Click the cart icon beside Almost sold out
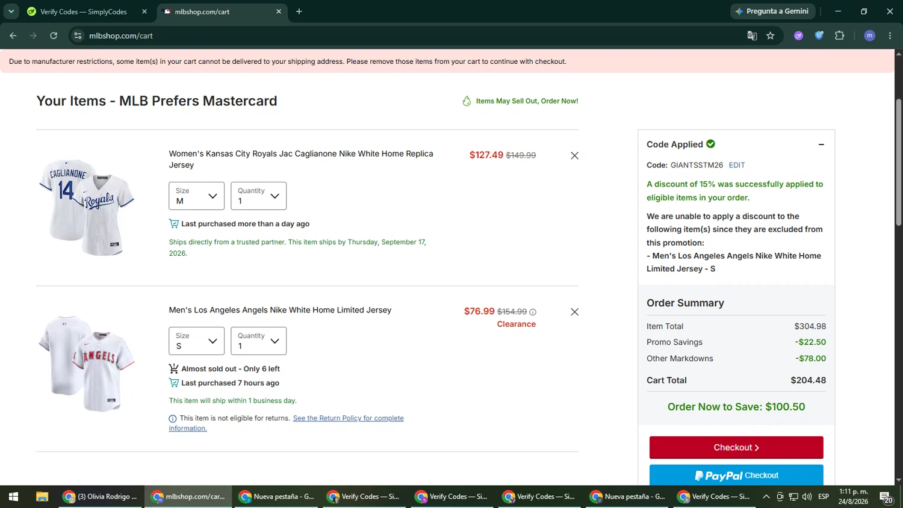 click(174, 369)
